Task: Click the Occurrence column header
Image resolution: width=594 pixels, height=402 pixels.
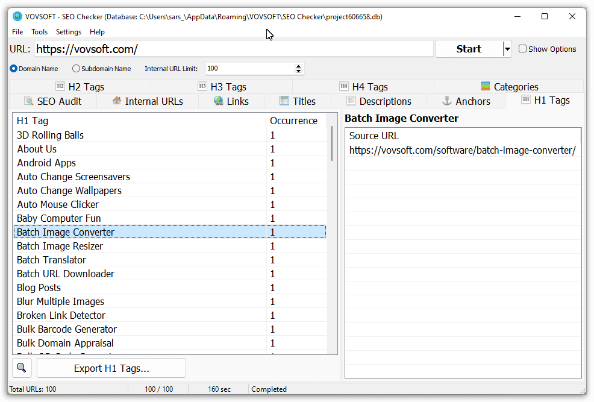Action: click(296, 121)
